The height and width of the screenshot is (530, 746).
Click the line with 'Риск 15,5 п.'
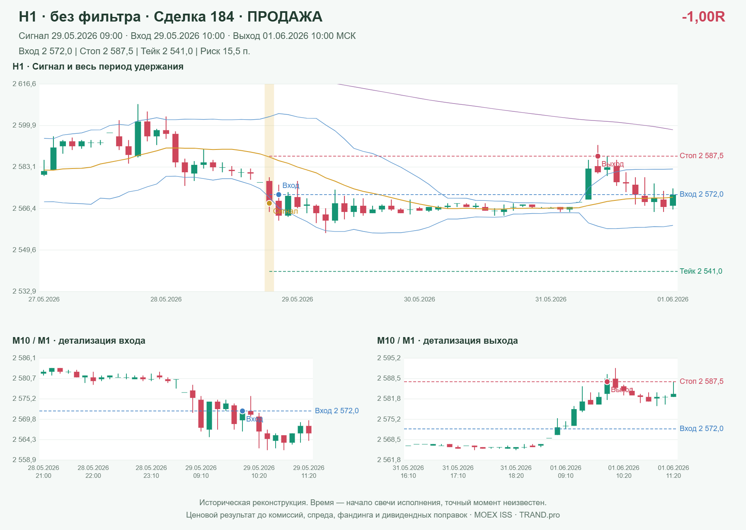(x=134, y=51)
